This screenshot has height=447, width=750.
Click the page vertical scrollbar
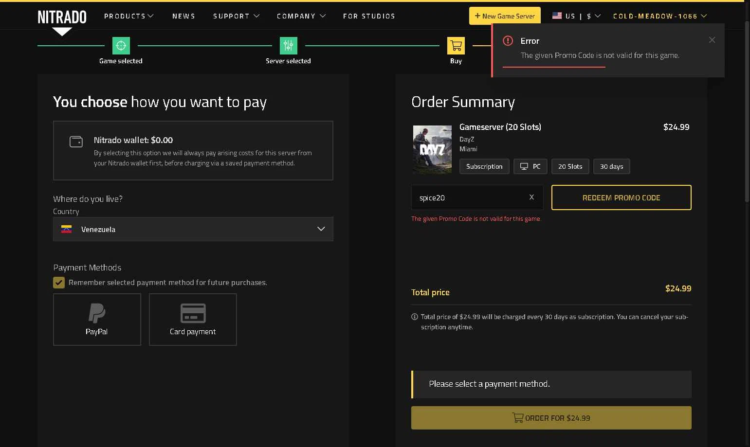747,112
